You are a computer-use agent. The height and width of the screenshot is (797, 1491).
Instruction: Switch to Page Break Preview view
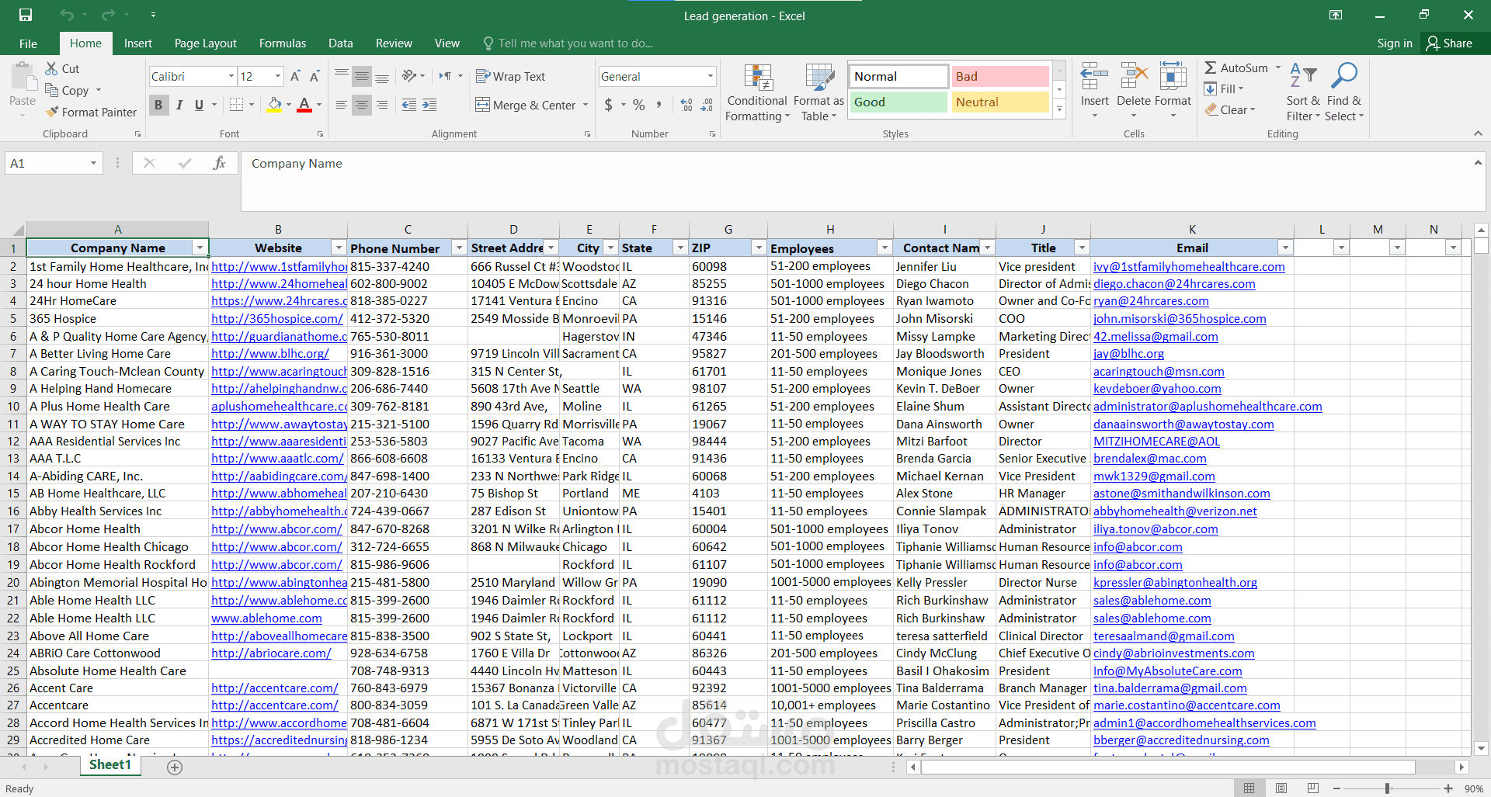pyautogui.click(x=1312, y=788)
